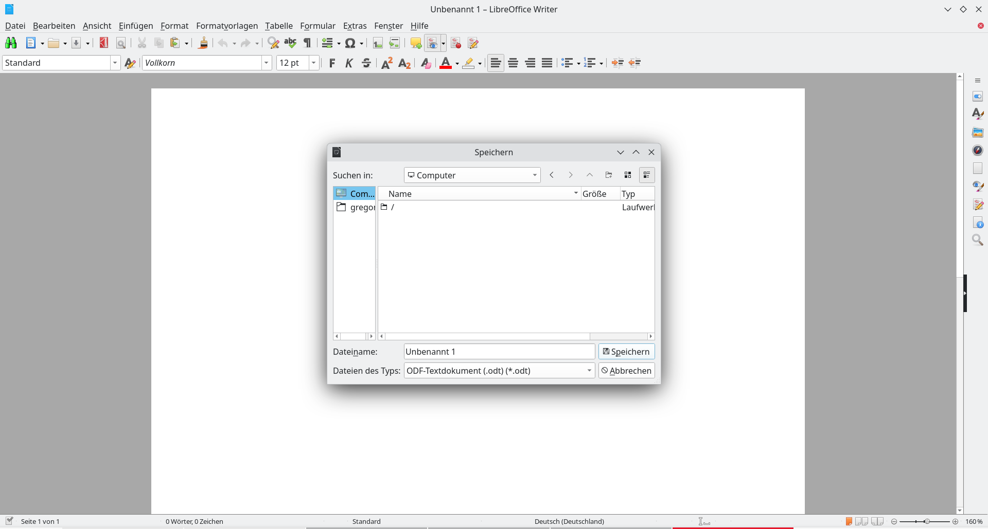This screenshot has width=988, height=529.
Task: Open Dateien des Typs dropdown
Action: click(500, 371)
